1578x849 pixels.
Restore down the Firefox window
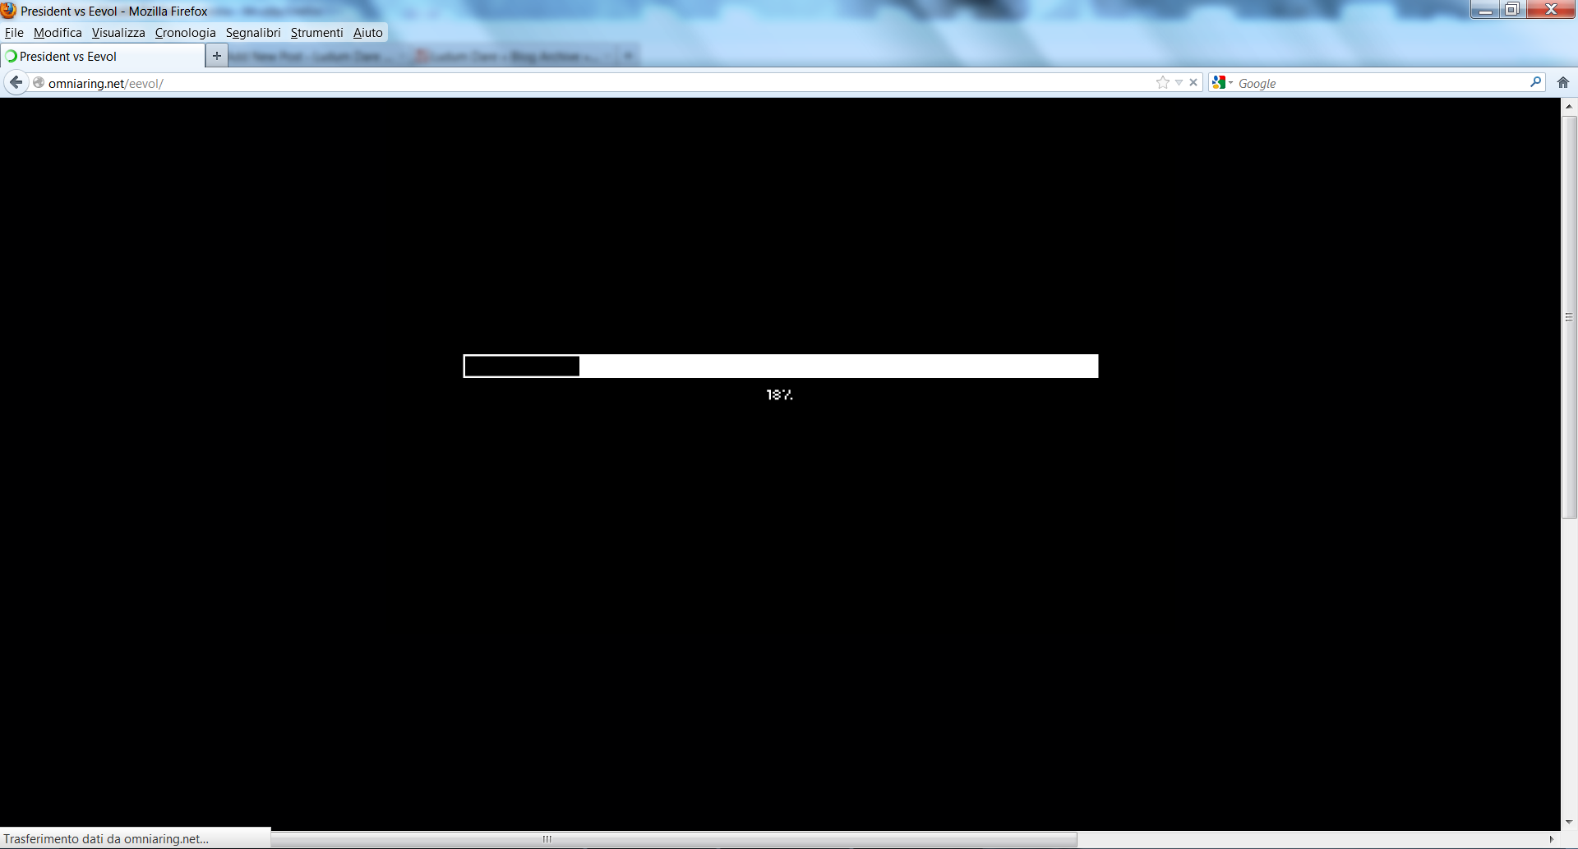(x=1512, y=10)
